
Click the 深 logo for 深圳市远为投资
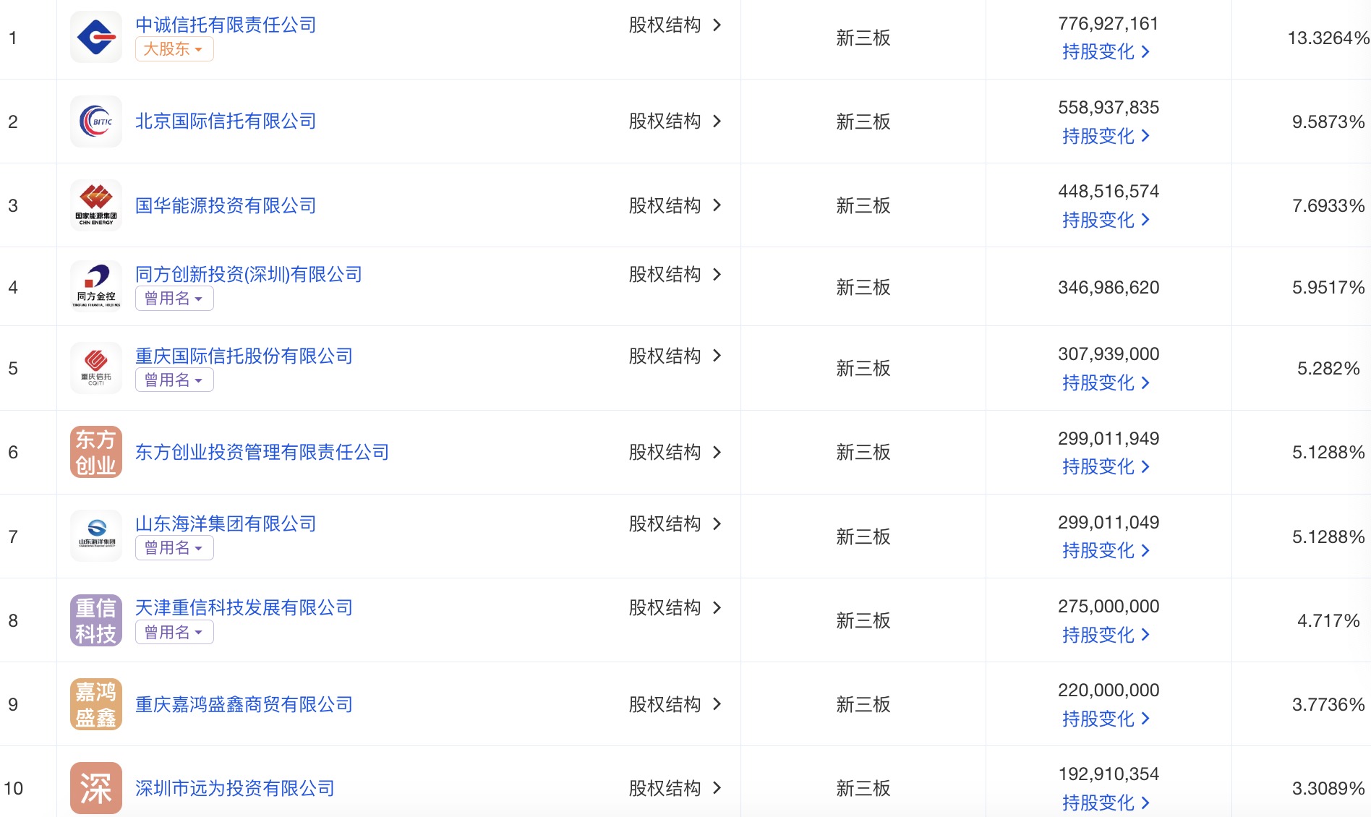point(96,788)
